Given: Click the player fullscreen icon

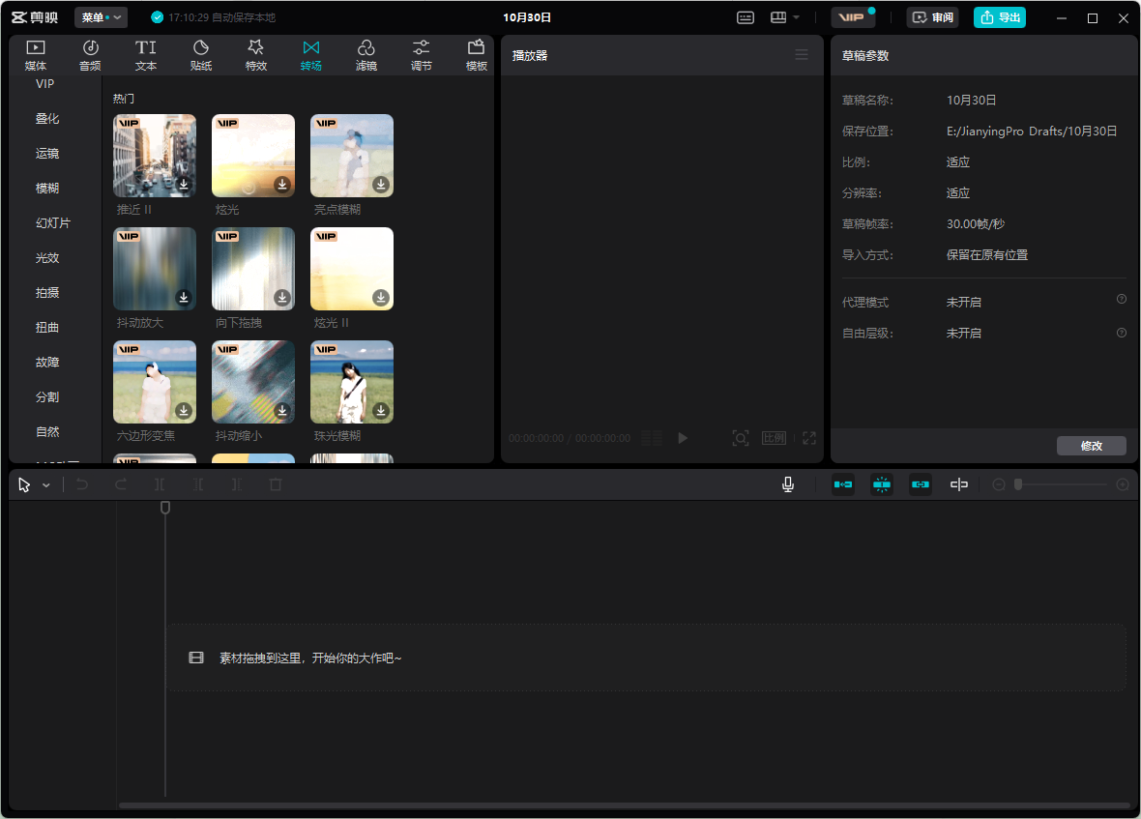Looking at the screenshot, I should click(x=809, y=438).
